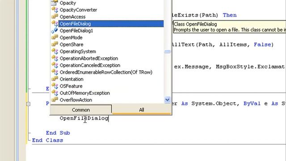Click the Class OpenFileDialog tooltip
286x161 pixels.
(x=230, y=27)
